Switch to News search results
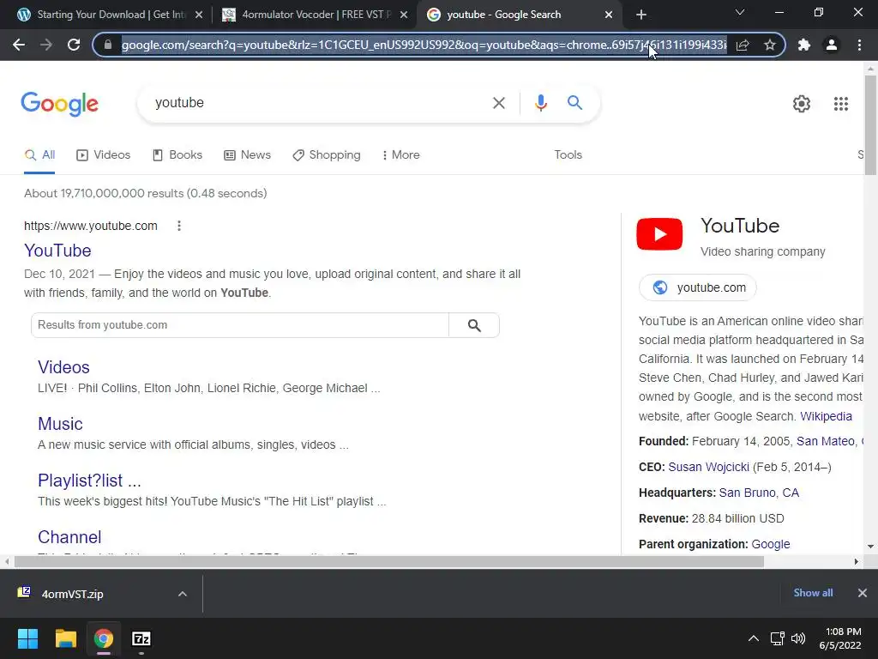 pyautogui.click(x=248, y=155)
